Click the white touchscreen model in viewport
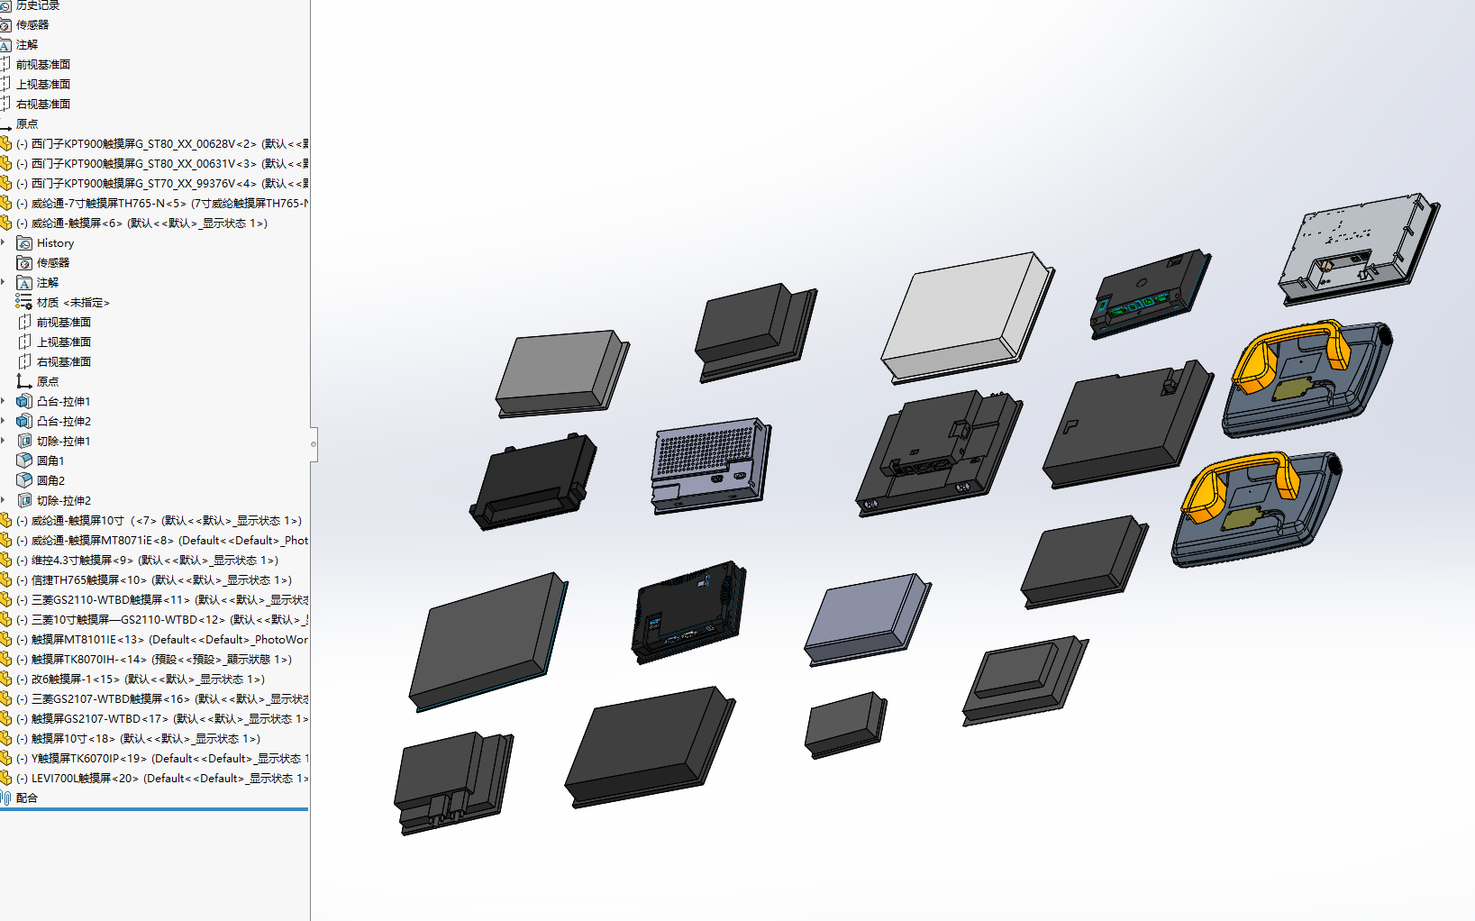Viewport: 1475px width, 921px height. (x=967, y=317)
